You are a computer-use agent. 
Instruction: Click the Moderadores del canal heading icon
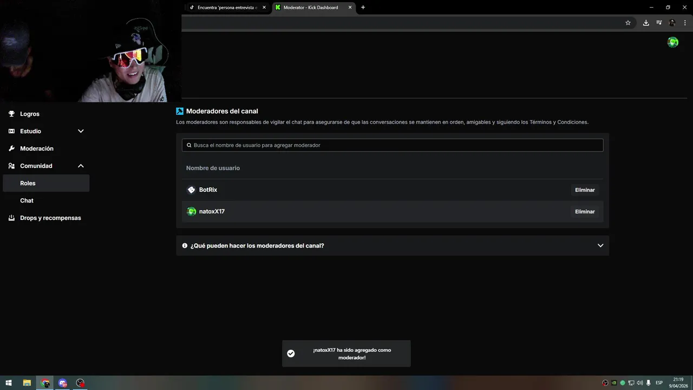180,111
